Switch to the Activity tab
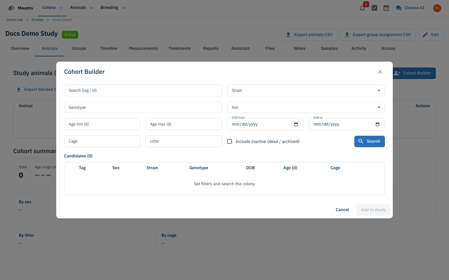This screenshot has width=449, height=280. click(359, 49)
